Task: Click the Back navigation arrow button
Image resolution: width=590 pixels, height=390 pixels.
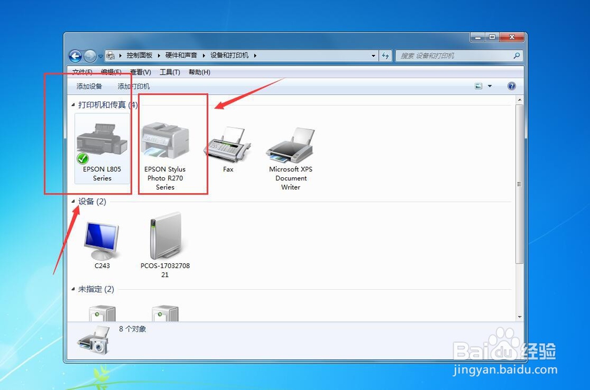Action: (x=76, y=56)
